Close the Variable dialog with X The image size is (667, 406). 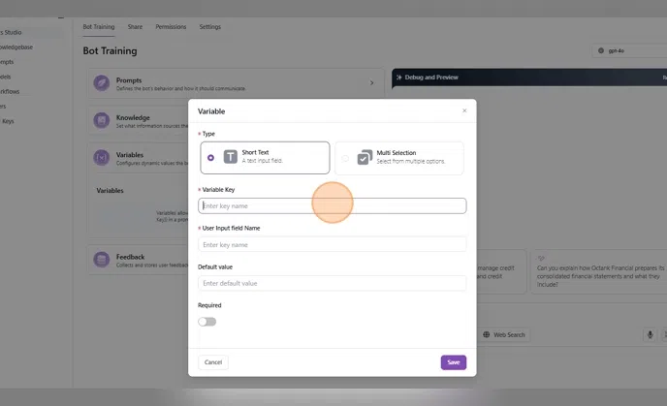coord(464,110)
